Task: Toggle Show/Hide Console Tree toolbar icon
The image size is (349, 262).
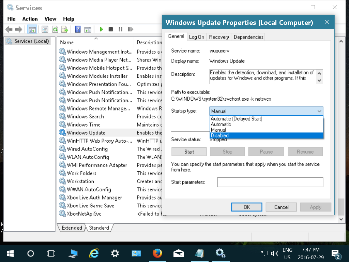Action: click(x=32, y=29)
